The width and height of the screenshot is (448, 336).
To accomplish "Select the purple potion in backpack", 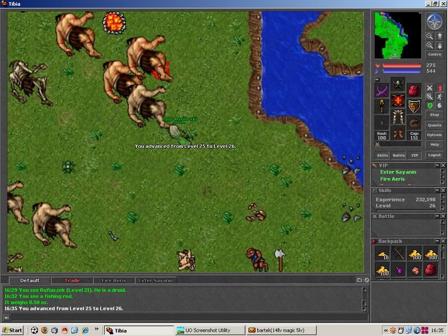I will [x=399, y=270].
